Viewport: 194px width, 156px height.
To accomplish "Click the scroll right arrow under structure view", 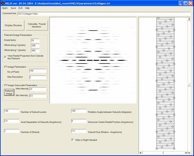I will (186, 153).
